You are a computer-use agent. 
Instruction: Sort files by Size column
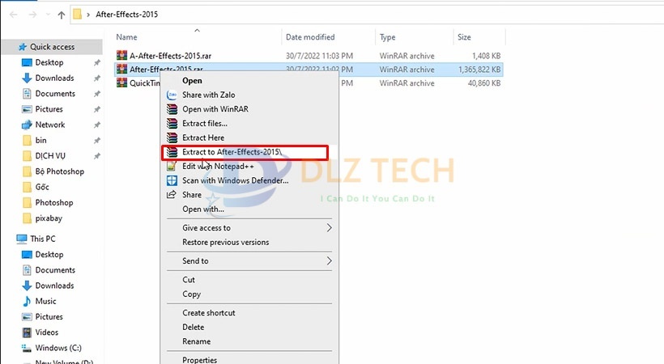464,37
